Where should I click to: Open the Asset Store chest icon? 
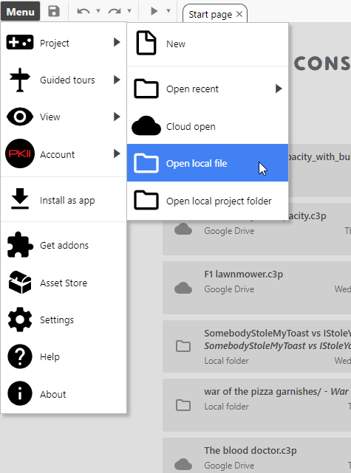tap(20, 283)
